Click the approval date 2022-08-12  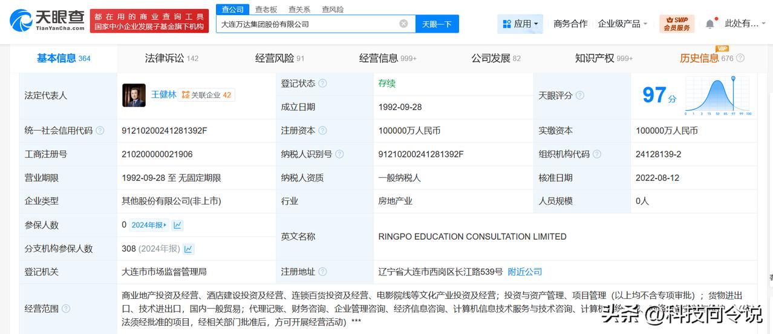click(x=657, y=178)
